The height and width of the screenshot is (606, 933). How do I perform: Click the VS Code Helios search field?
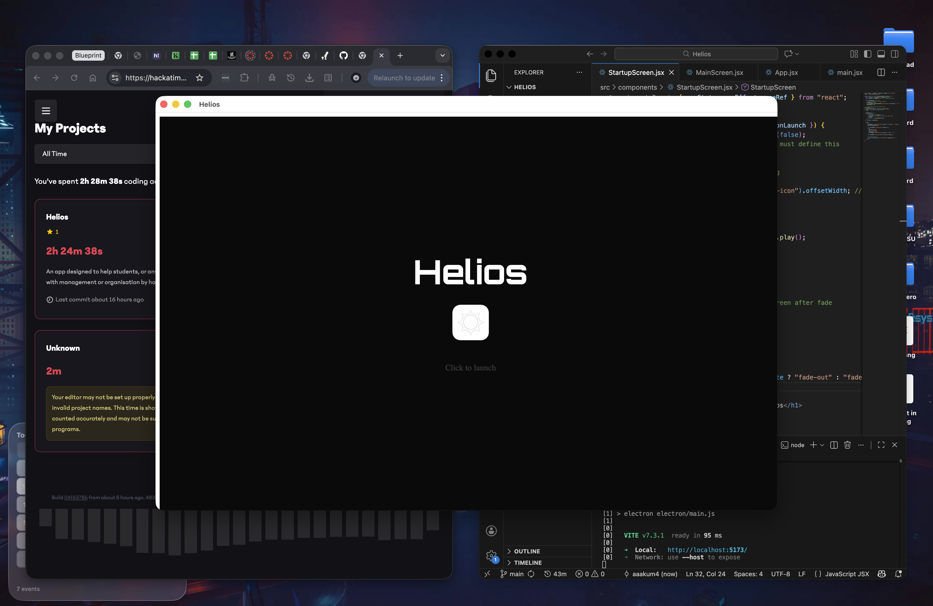[696, 54]
